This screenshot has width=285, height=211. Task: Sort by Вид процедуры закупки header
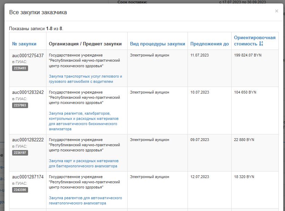(x=157, y=44)
